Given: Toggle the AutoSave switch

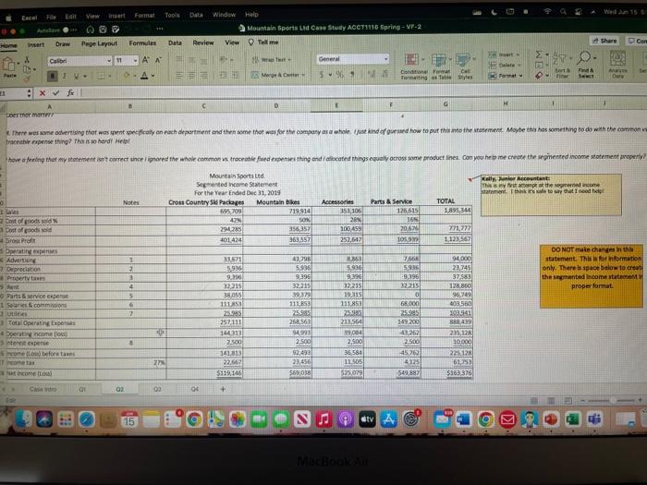Looking at the screenshot, I should pyautogui.click(x=67, y=30).
